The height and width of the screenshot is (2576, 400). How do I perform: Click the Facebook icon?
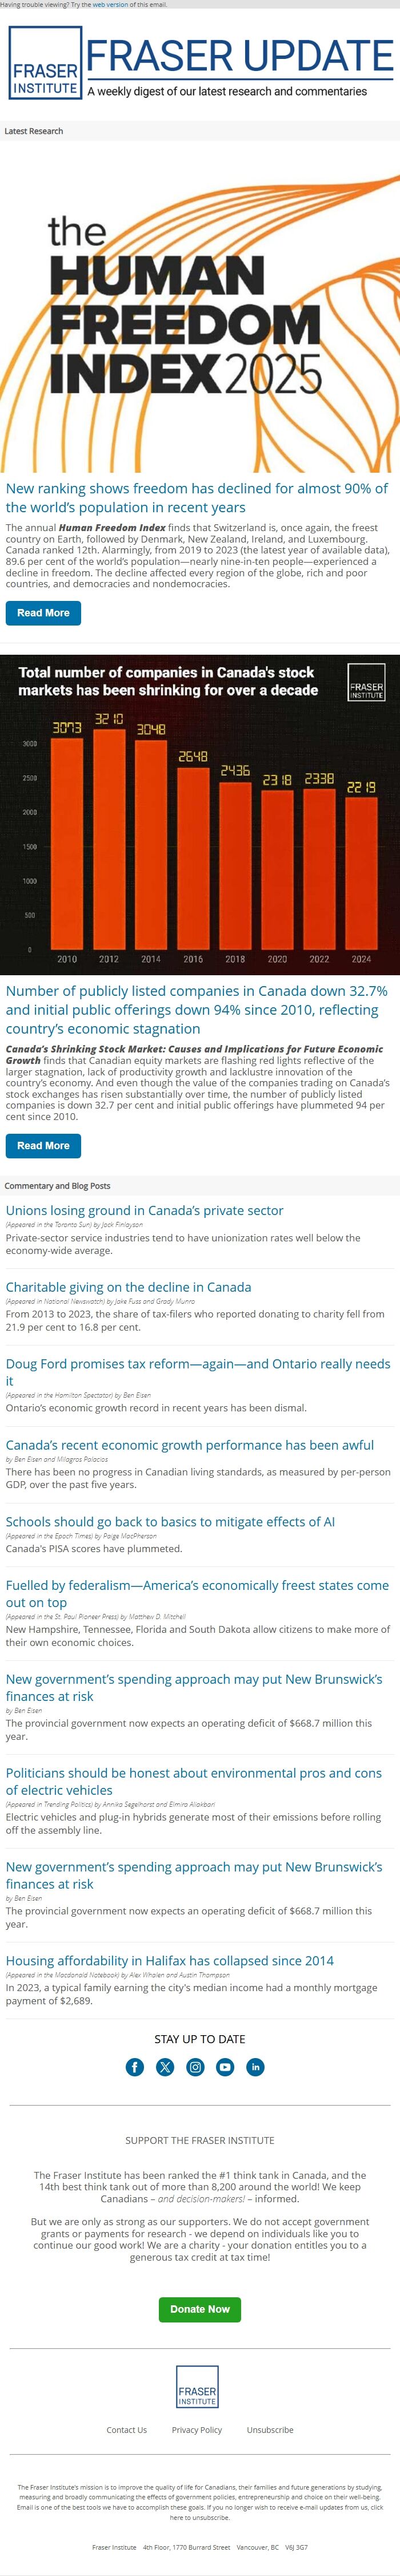click(135, 2067)
